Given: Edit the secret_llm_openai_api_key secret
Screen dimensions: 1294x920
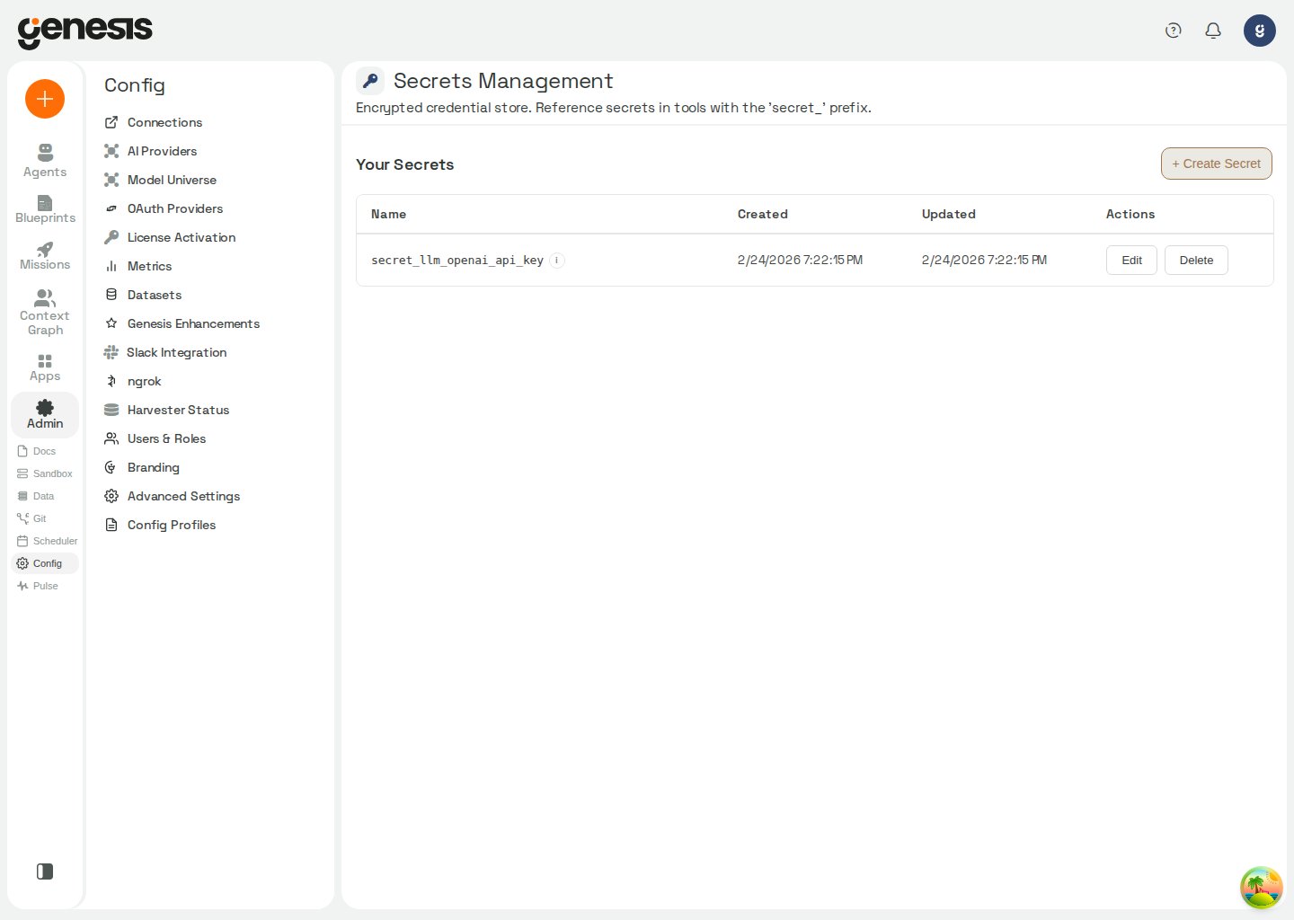Looking at the screenshot, I should (x=1131, y=261).
